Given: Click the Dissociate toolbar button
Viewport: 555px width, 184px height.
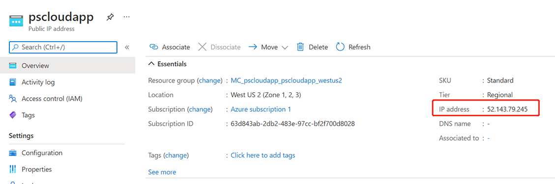Looking at the screenshot, I should point(219,47).
